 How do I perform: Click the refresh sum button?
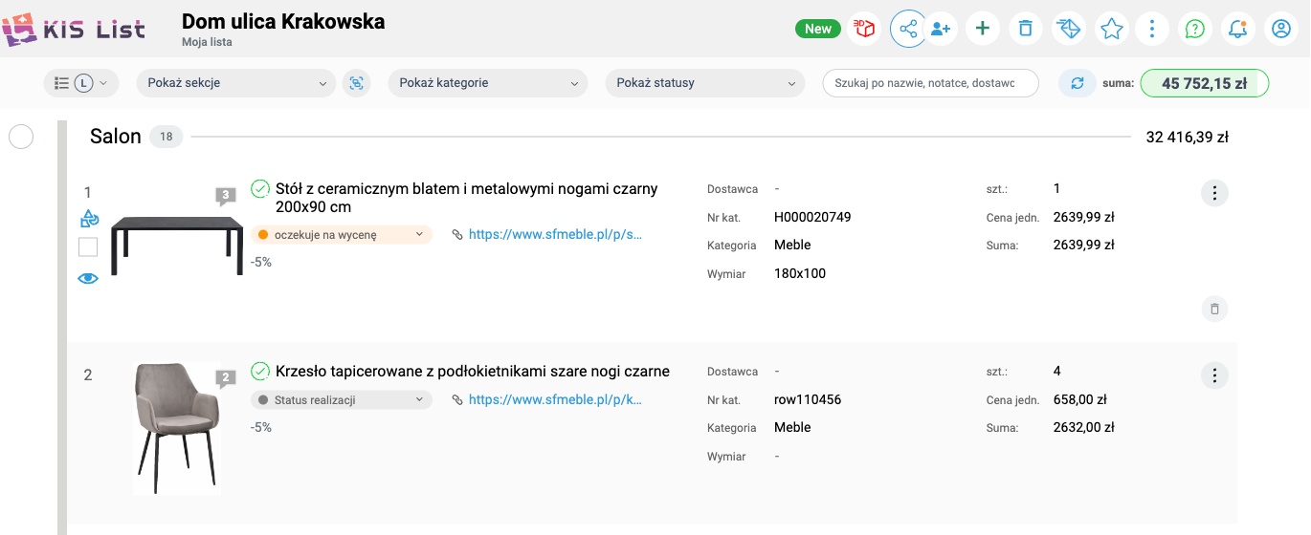[x=1078, y=83]
